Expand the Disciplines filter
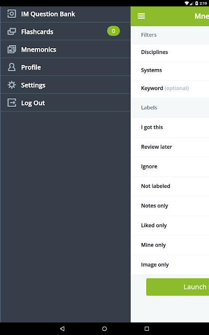Image resolution: width=209 pixels, height=335 pixels. tap(170, 52)
